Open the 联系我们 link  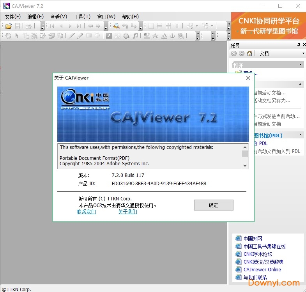point(86,212)
